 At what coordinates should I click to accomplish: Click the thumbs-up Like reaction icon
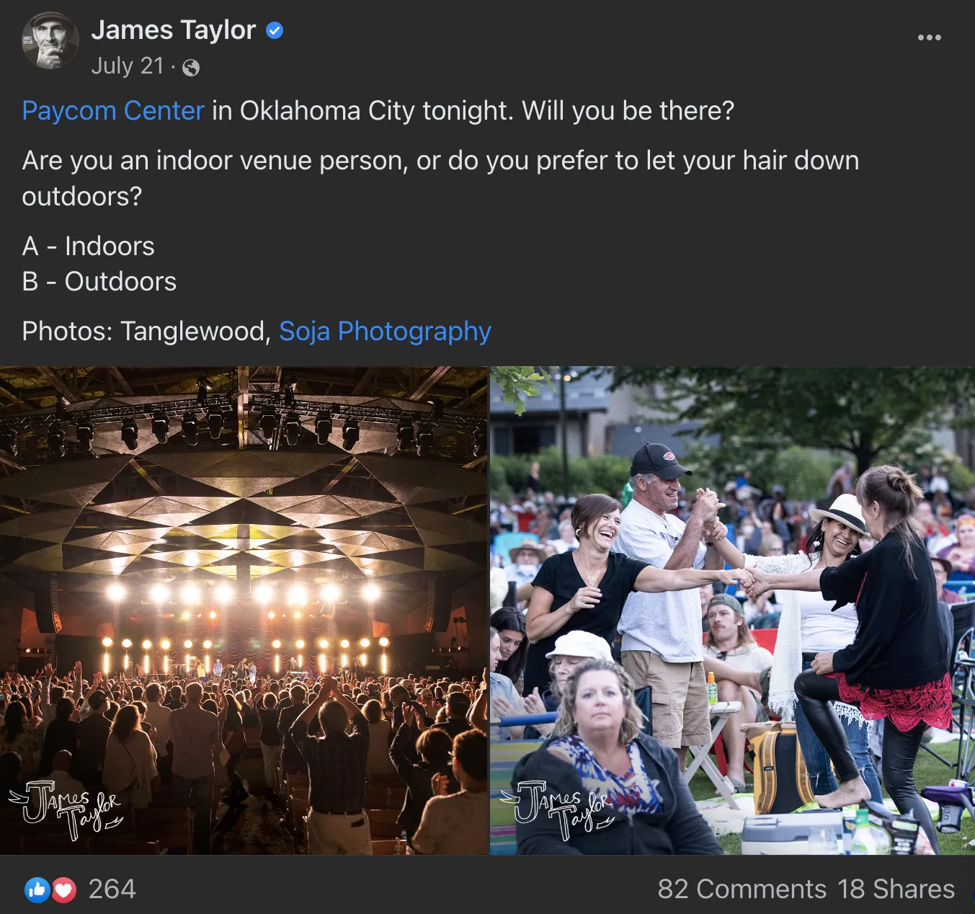coord(37,890)
